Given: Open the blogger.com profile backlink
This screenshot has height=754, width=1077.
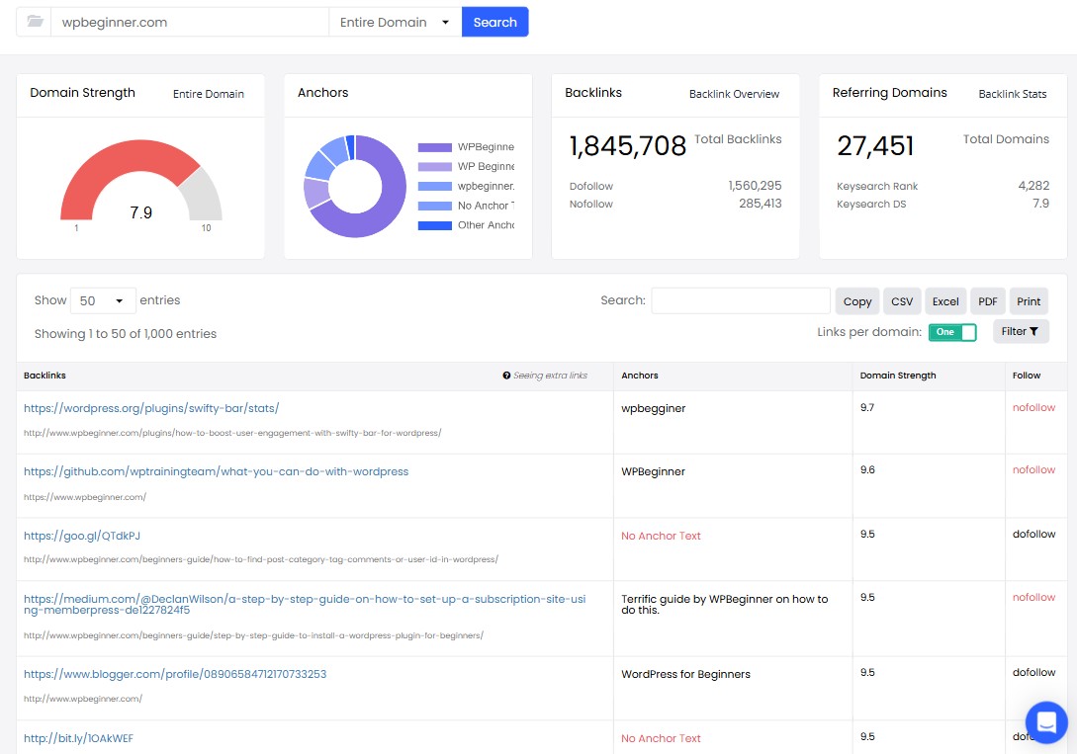Looking at the screenshot, I should [x=175, y=674].
